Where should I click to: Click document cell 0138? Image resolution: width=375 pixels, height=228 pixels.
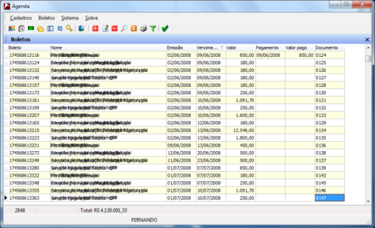[x=329, y=153]
